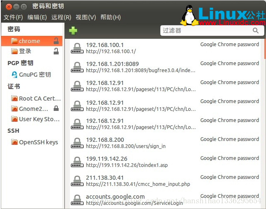This screenshot has height=209, width=266.
Task: Click the folder icon next to 登录
Action: pyautogui.click(x=14, y=51)
